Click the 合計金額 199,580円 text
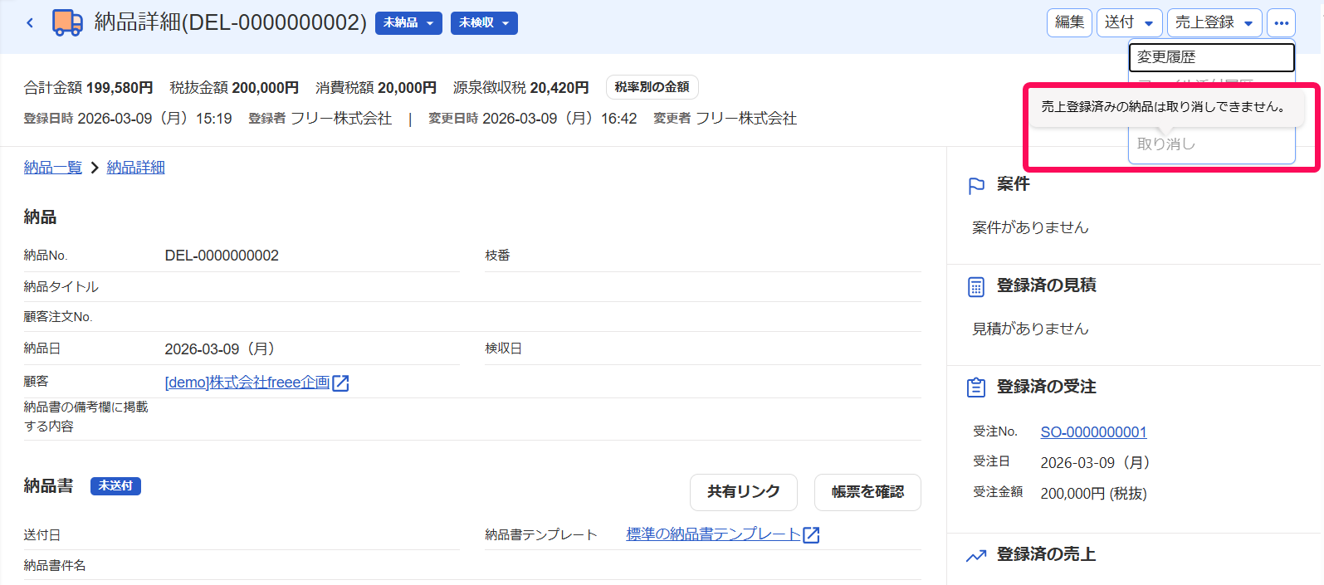This screenshot has width=1324, height=585. (89, 88)
